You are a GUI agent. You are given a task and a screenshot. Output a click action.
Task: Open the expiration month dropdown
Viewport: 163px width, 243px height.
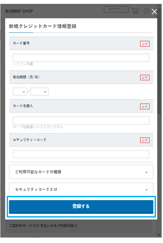pos(20,92)
